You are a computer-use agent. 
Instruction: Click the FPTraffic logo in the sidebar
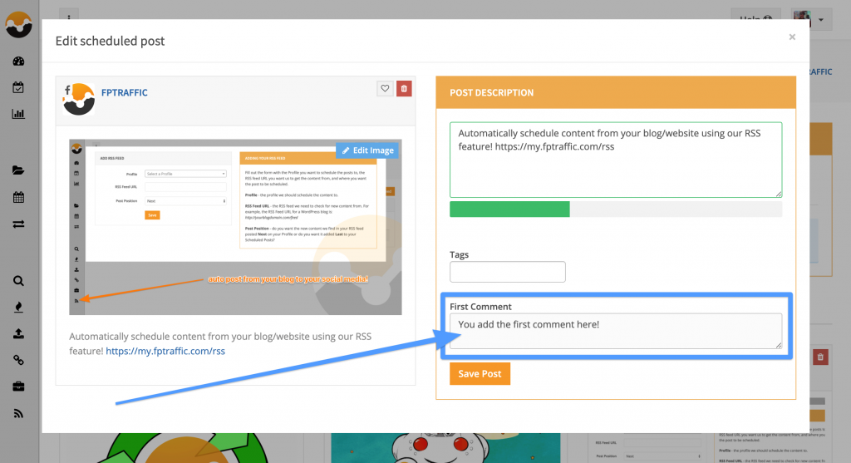click(18, 24)
